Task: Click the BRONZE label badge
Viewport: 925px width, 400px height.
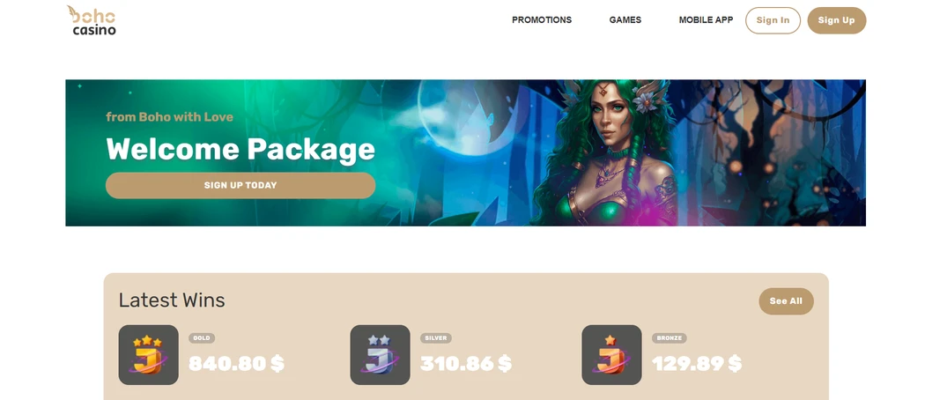Action: click(x=669, y=338)
